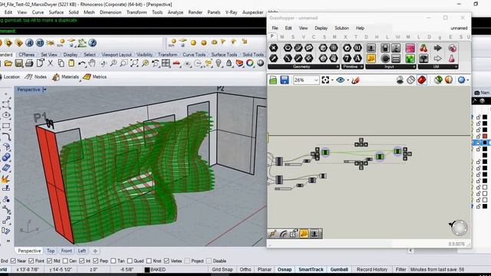Toggle Grid Snap in status bar

pos(222,269)
